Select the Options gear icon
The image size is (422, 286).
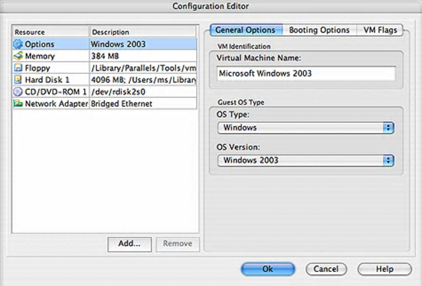pos(18,44)
